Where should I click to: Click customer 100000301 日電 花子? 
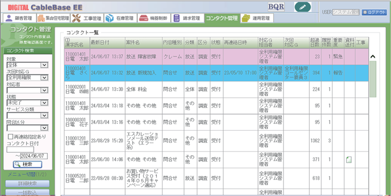pyautogui.click(x=77, y=122)
